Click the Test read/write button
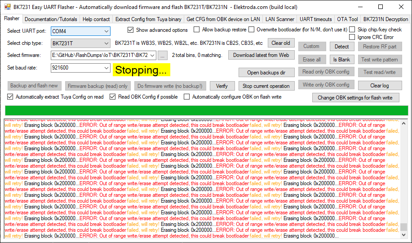 [x=380, y=72]
